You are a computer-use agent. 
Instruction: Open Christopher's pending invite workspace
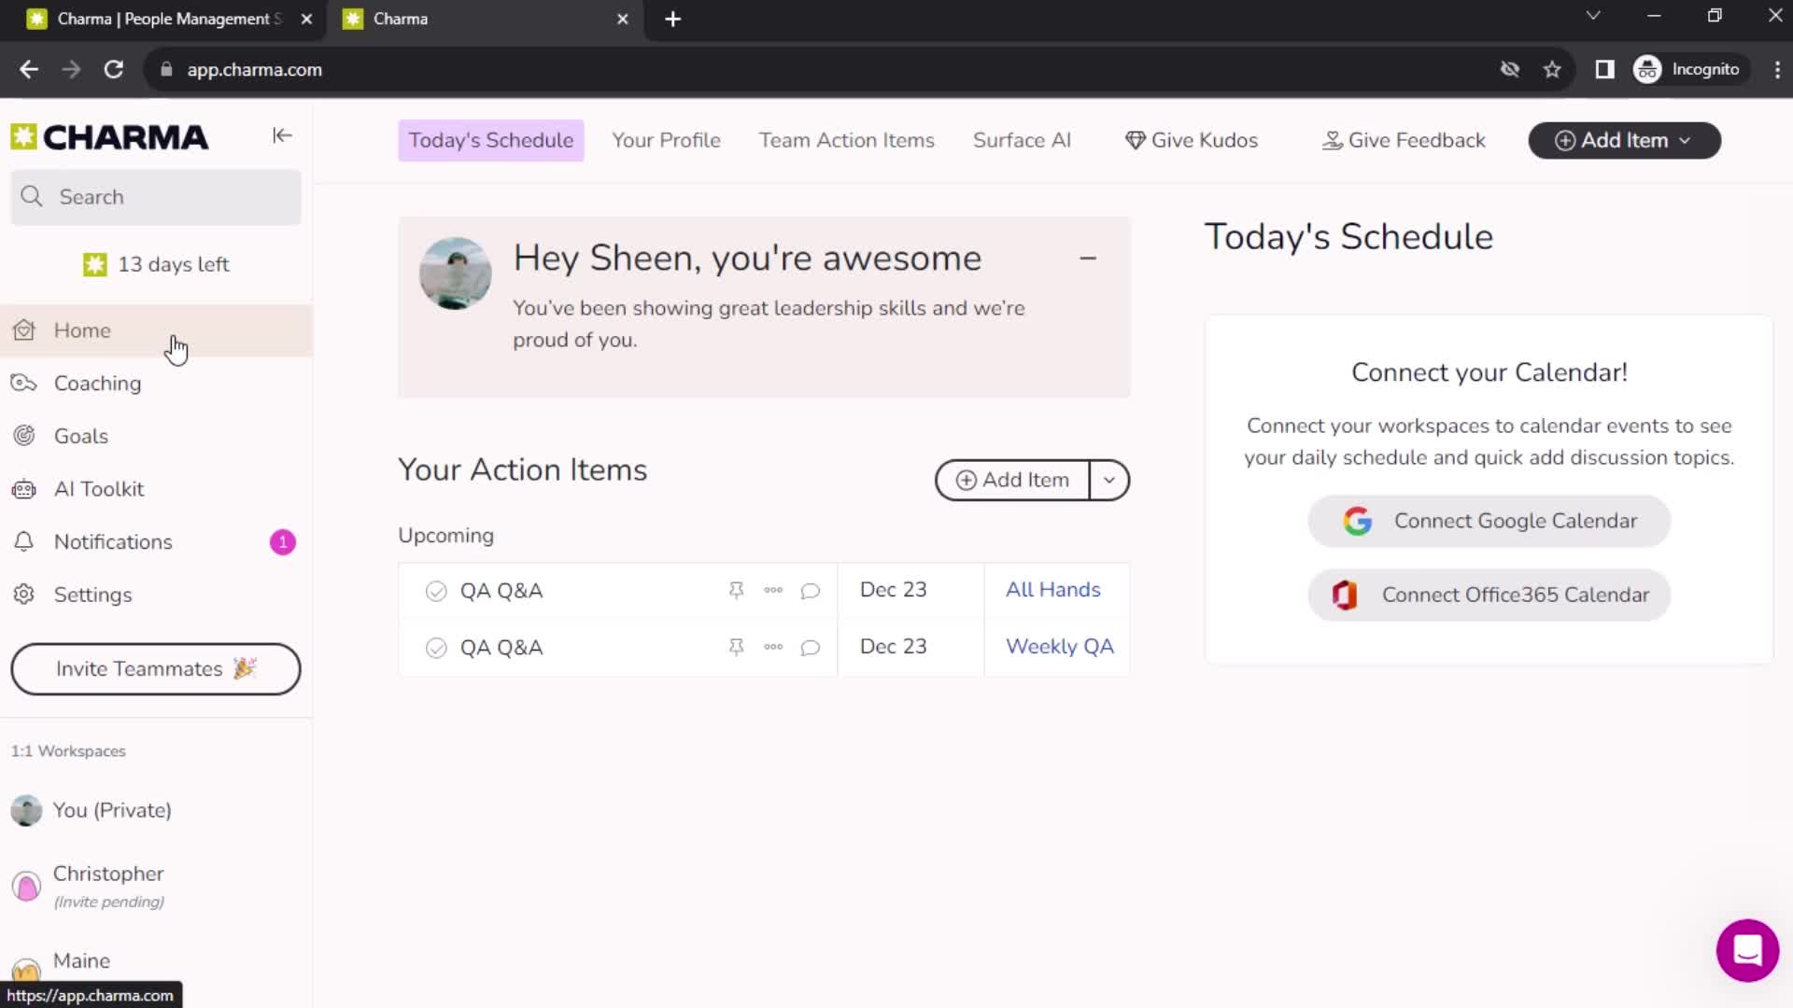pyautogui.click(x=108, y=884)
